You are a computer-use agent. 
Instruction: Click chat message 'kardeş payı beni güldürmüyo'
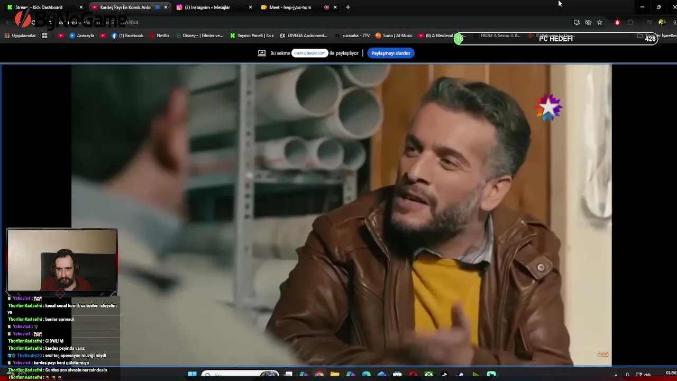tap(48, 363)
